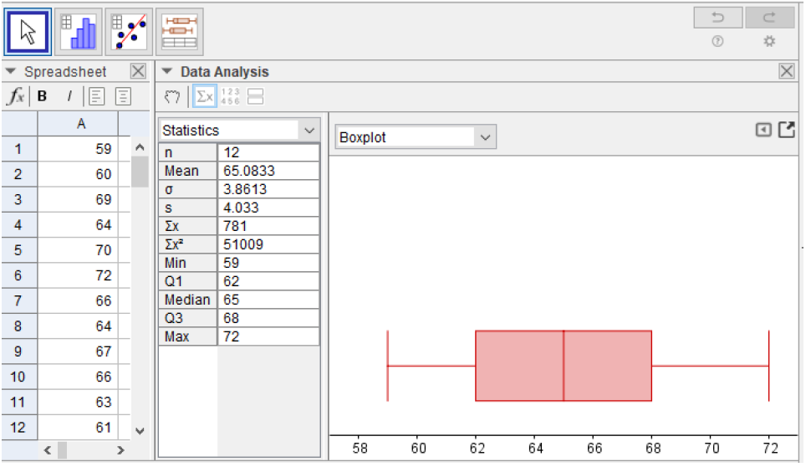The width and height of the screenshot is (806, 467).
Task: Click cell containing 69
Action: pyautogui.click(x=78, y=199)
